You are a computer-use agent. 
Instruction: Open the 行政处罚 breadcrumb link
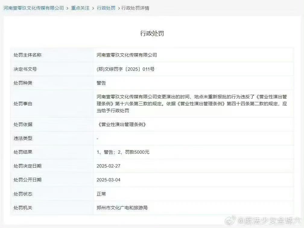tap(106, 8)
